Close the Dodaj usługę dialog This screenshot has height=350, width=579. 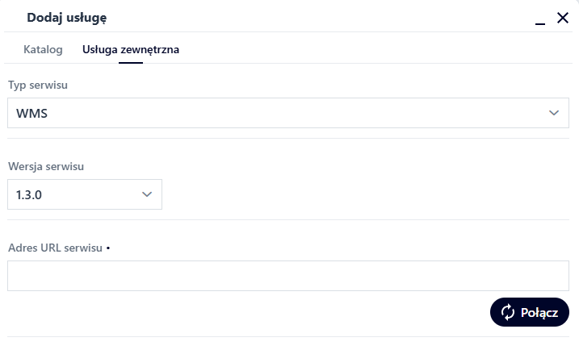click(563, 17)
